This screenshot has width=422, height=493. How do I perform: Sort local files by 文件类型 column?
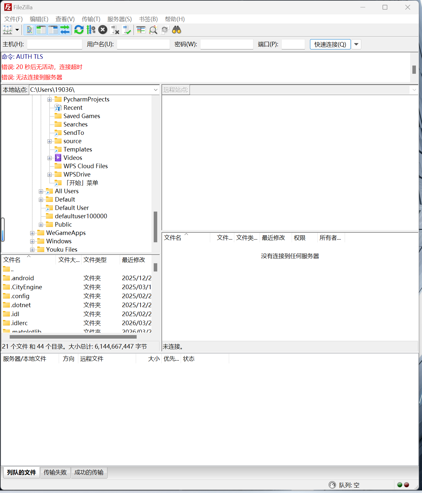100,260
